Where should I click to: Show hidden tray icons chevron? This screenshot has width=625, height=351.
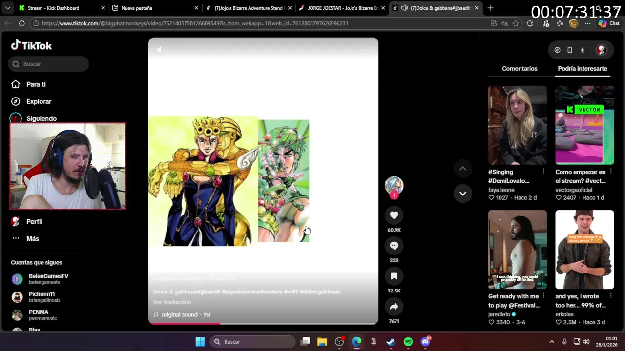click(552, 342)
